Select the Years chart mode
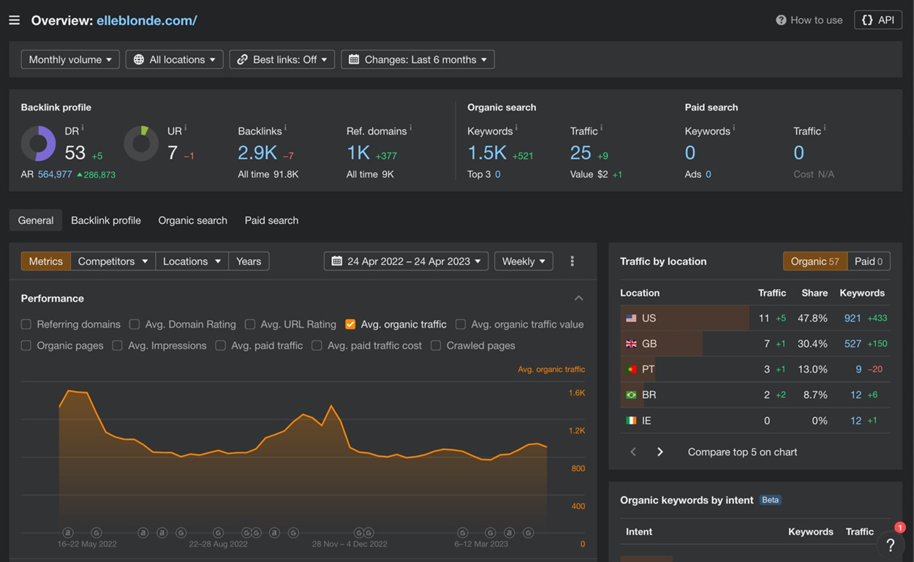Viewport: 914px width, 562px height. click(x=249, y=261)
